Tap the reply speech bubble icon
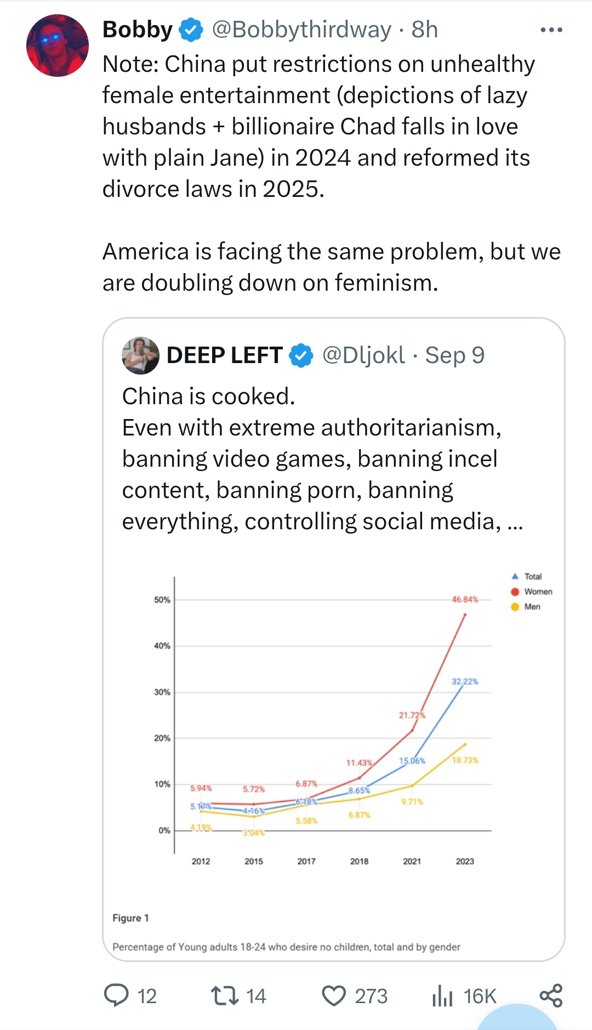This screenshot has height=1030, width=592. coord(116,995)
